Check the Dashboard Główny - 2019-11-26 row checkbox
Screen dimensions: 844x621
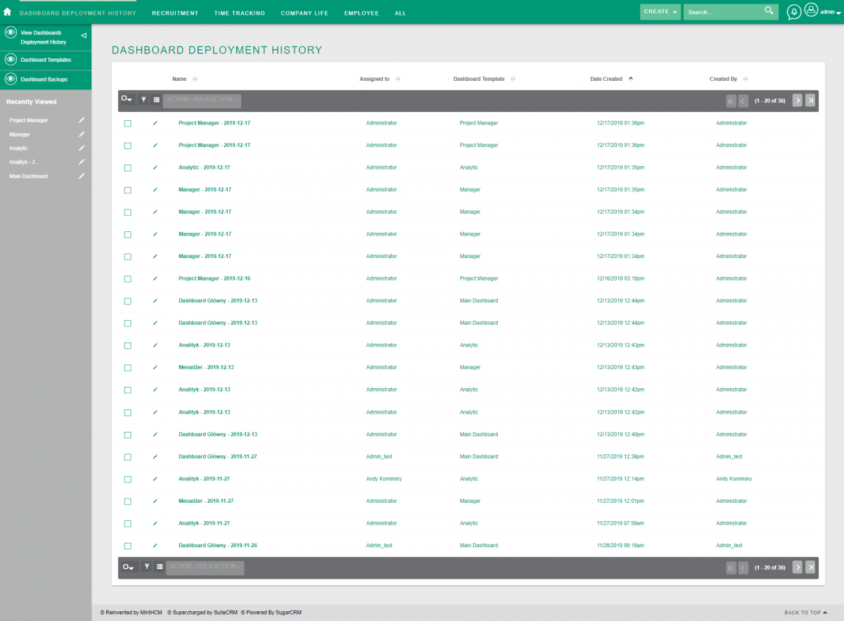coord(127,546)
